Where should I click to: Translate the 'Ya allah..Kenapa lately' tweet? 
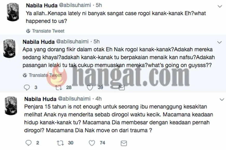point(48,31)
